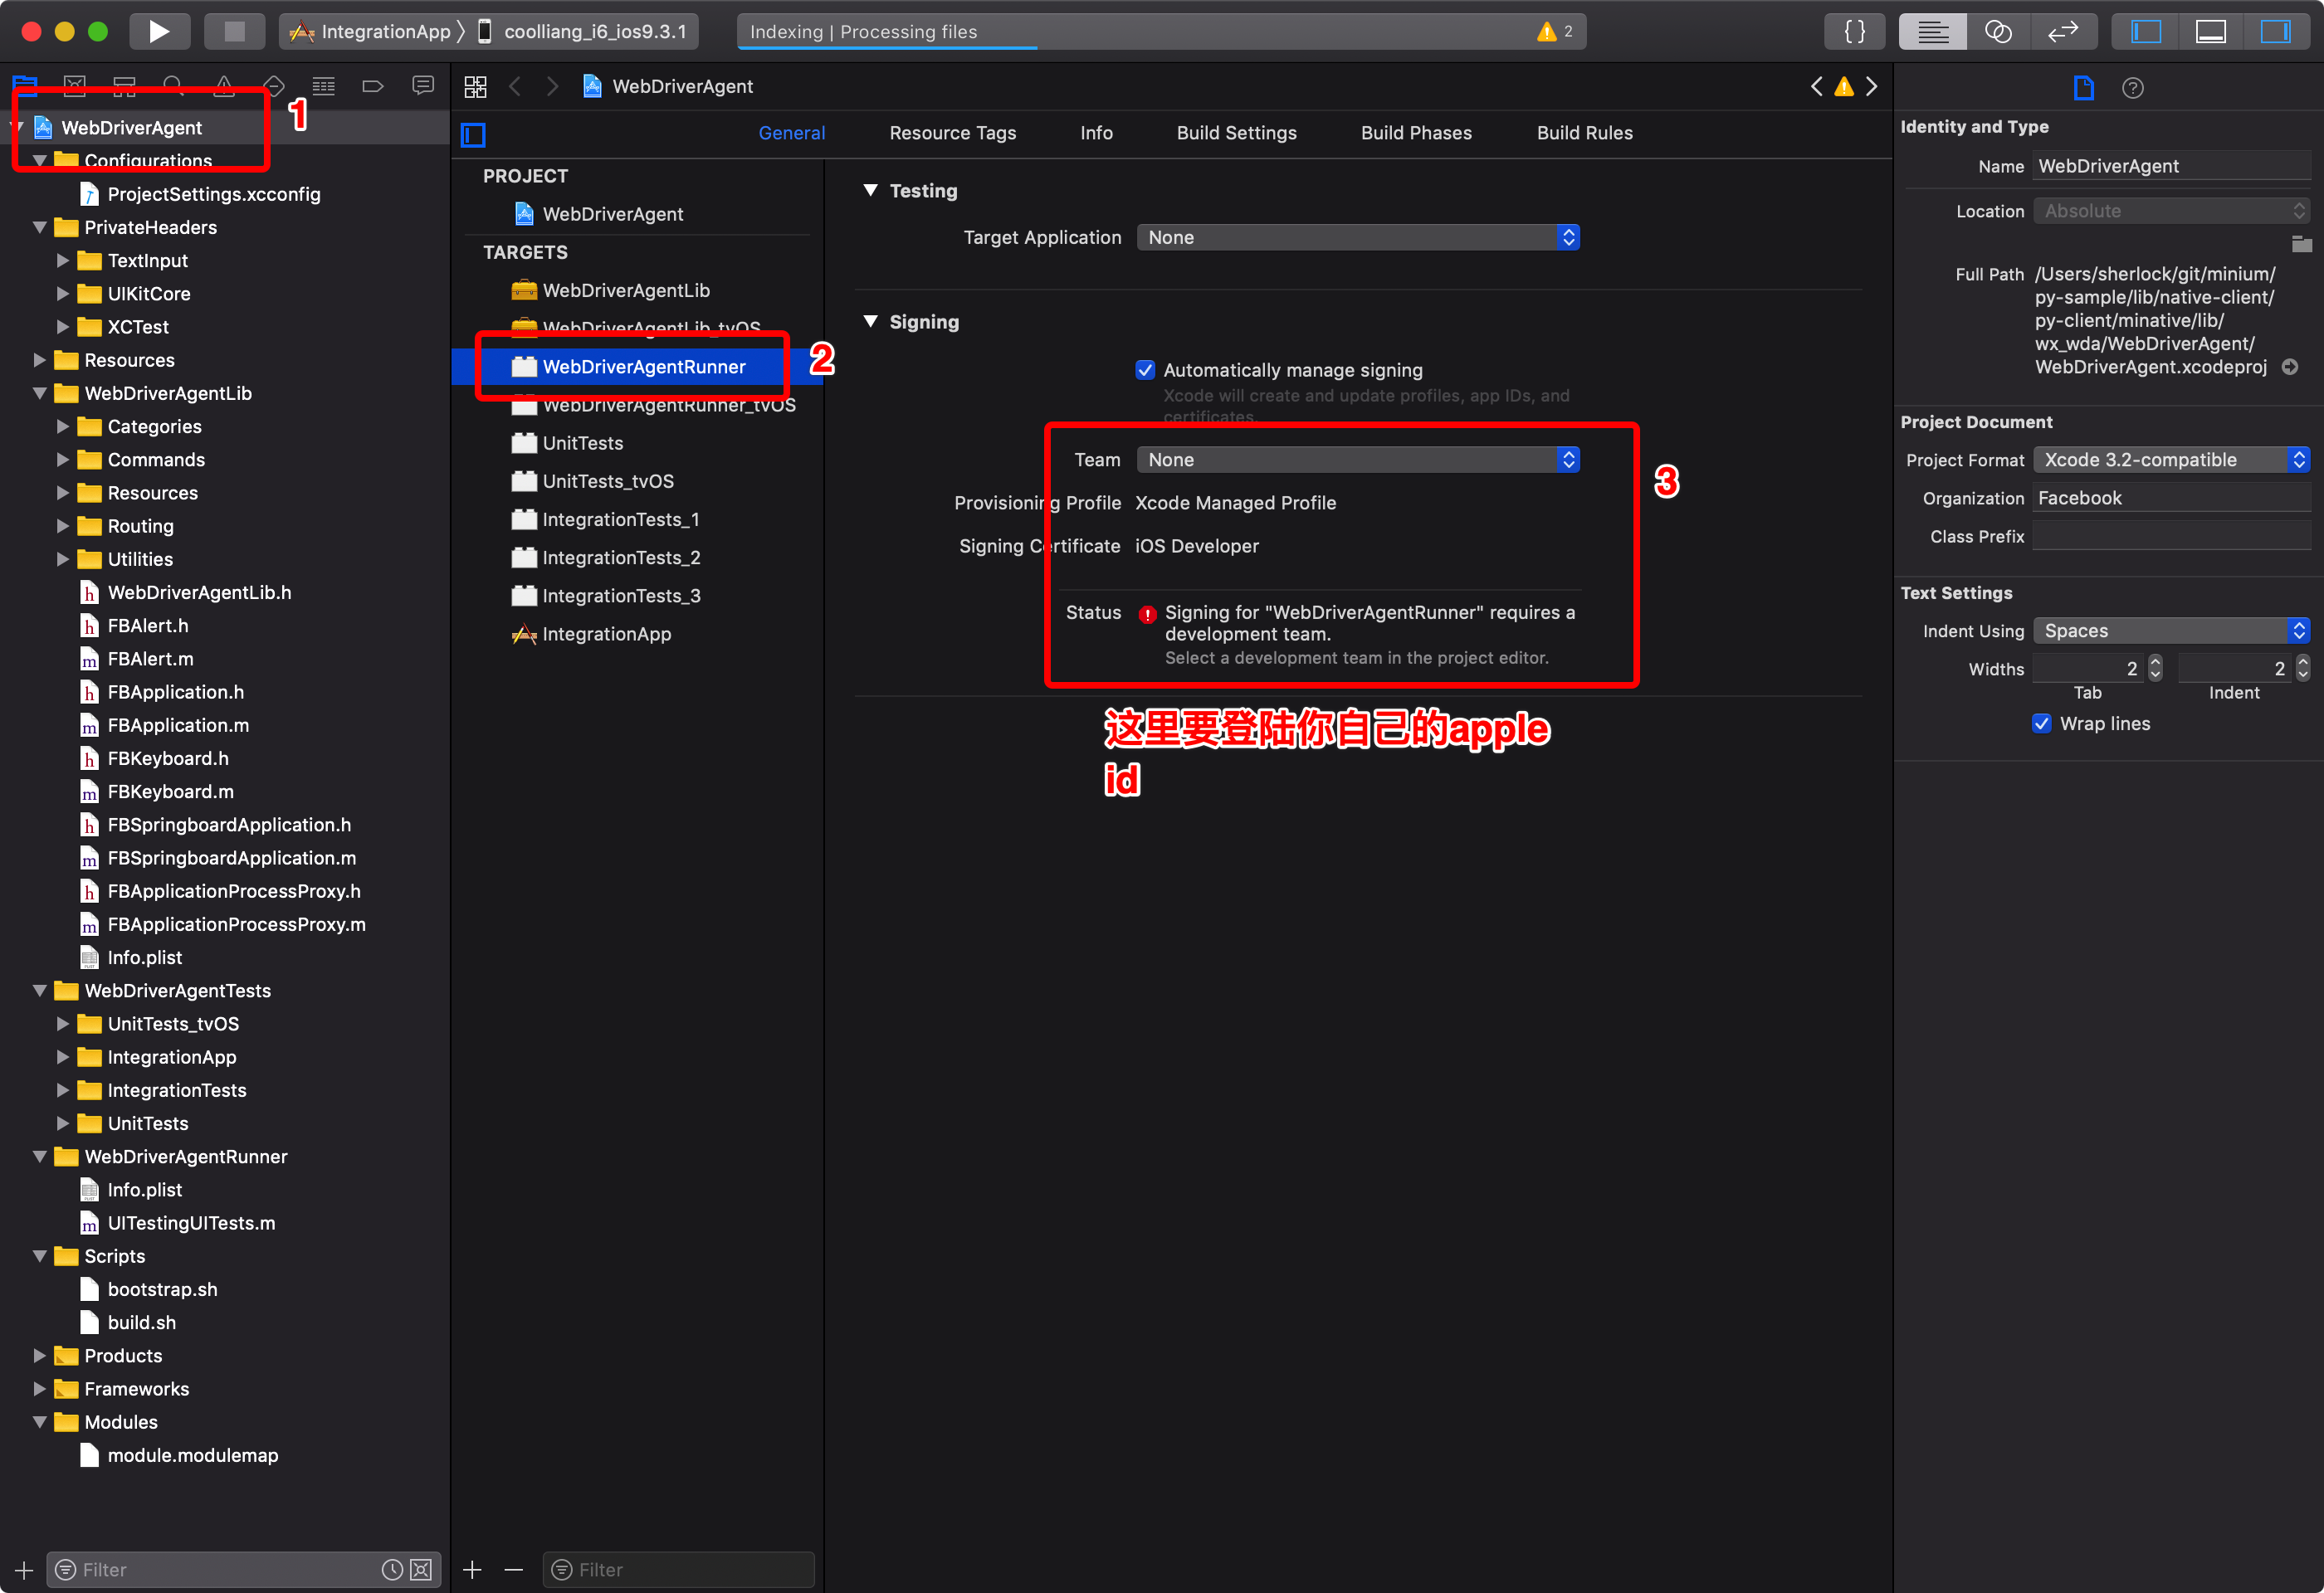Click the Stop button in the toolbar

coord(234,31)
